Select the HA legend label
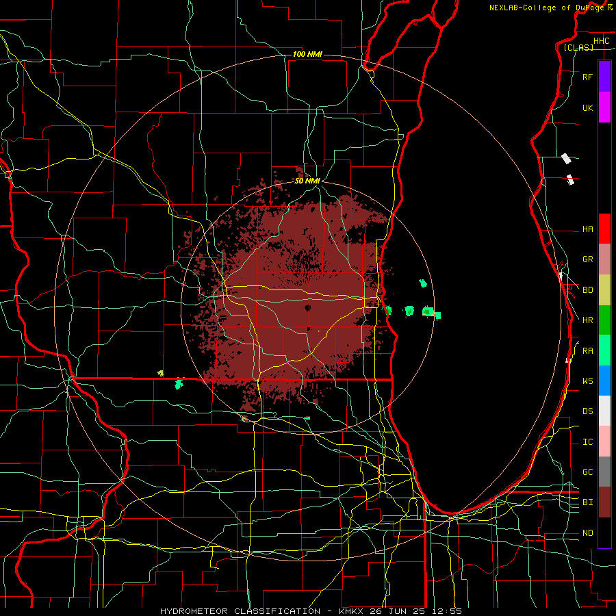Viewport: 616px width, 616px height. point(587,229)
